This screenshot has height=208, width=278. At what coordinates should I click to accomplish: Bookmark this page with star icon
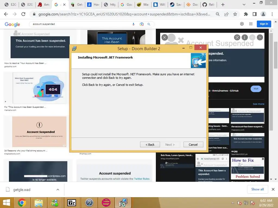click(x=235, y=14)
